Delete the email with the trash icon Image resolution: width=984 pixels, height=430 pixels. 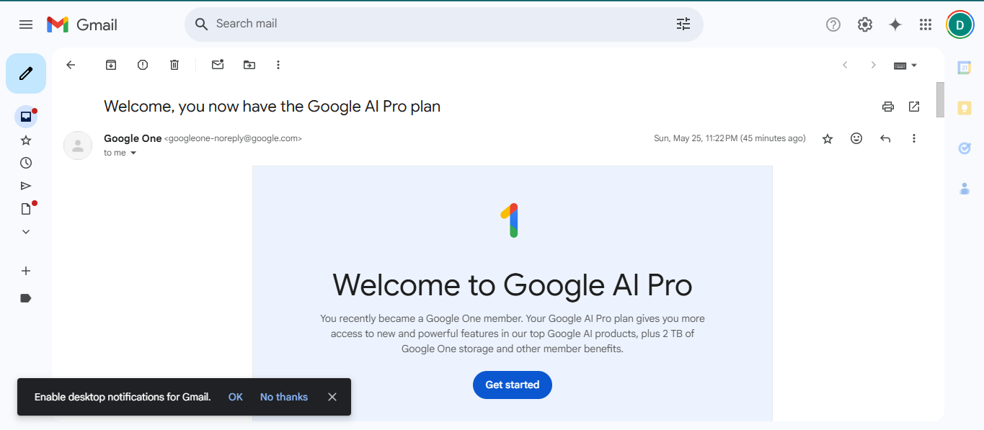click(x=174, y=65)
